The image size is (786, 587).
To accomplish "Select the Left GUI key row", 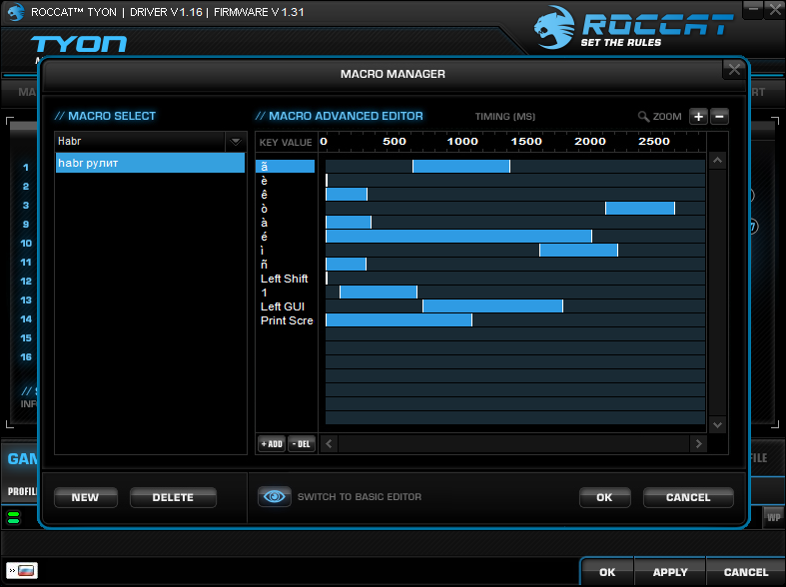I will [283, 306].
